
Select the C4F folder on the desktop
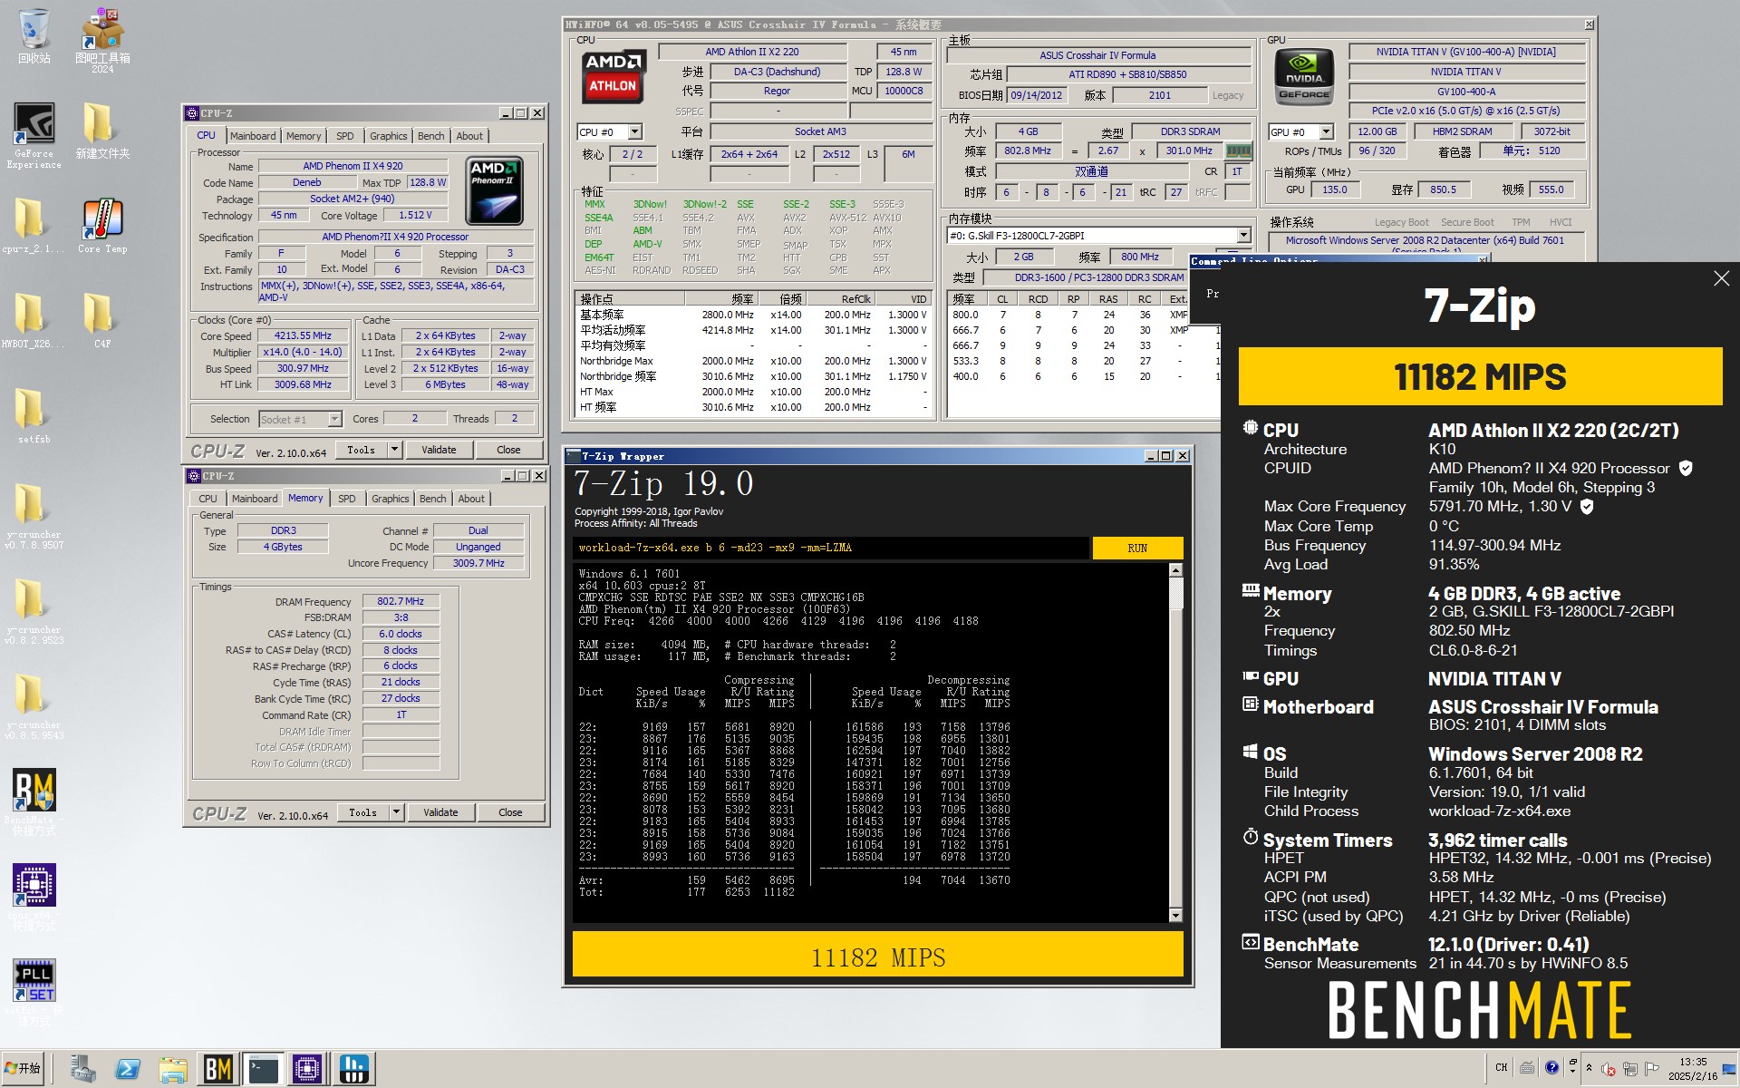click(102, 321)
